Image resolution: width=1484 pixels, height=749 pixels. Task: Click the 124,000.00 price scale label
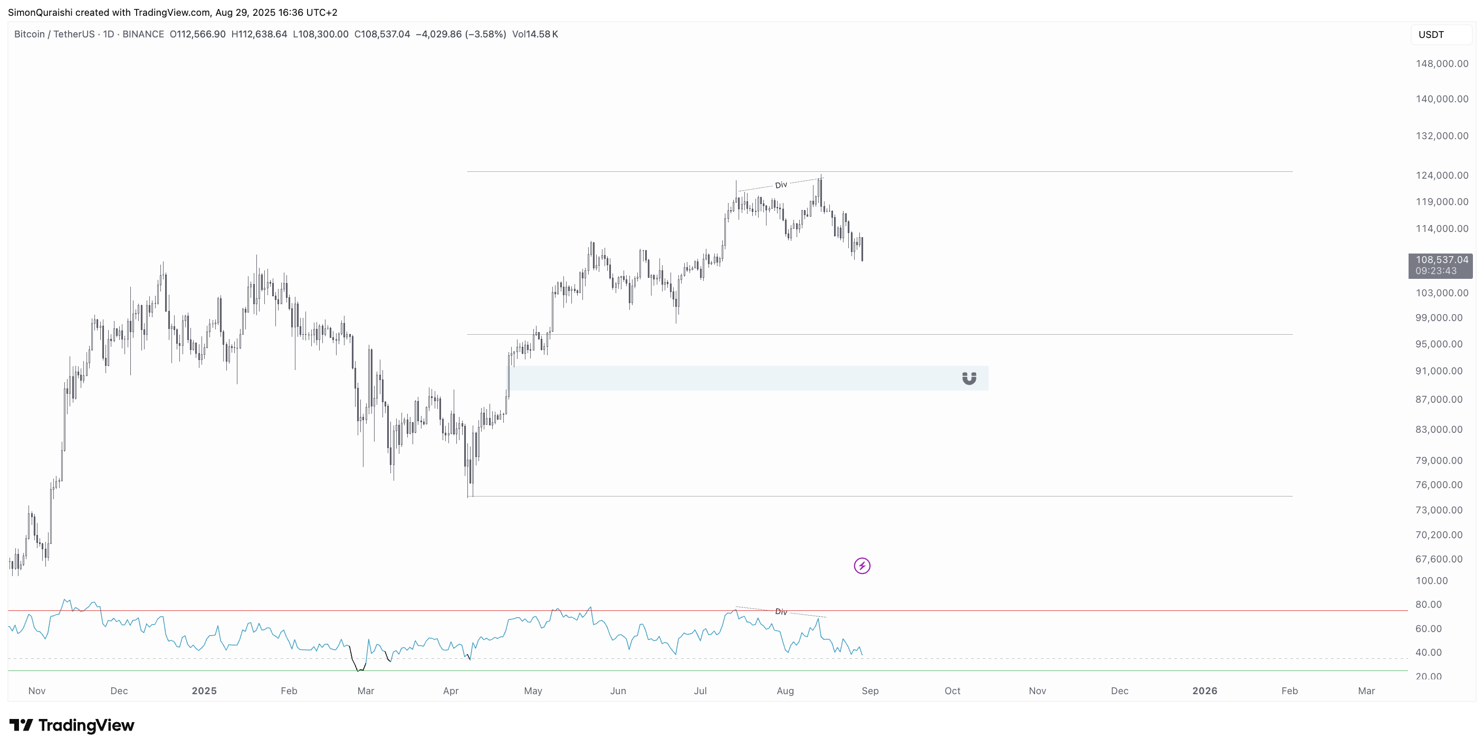tap(1442, 176)
